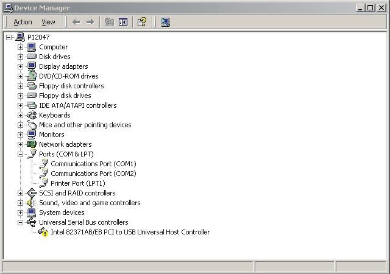Select the Network adapters label
This screenshot has width=390, height=274.
pos(65,144)
